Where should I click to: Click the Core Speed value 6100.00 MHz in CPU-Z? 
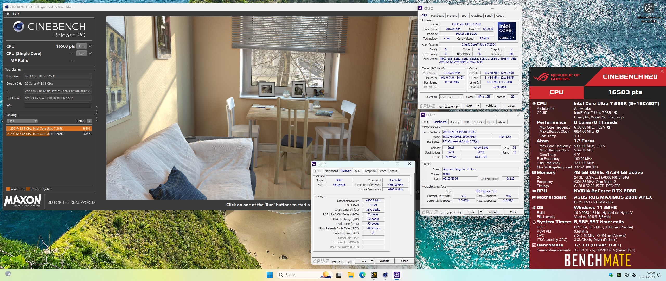tap(452, 73)
